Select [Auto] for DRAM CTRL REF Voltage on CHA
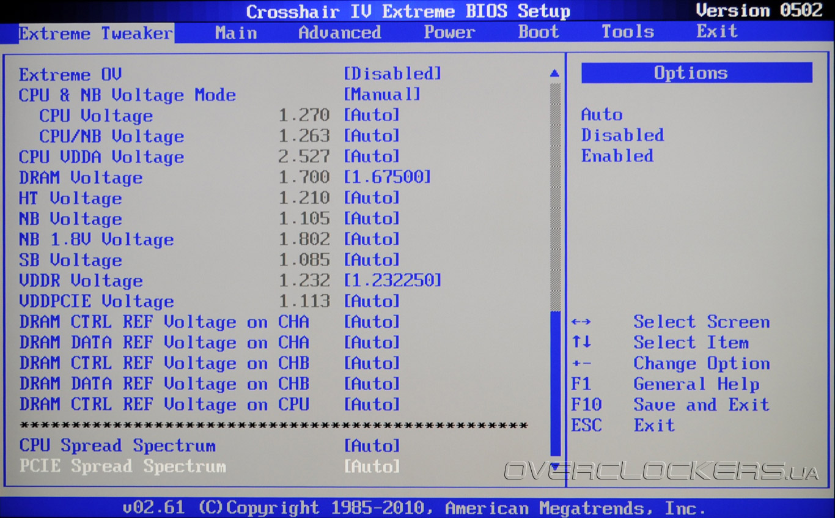 coord(372,322)
